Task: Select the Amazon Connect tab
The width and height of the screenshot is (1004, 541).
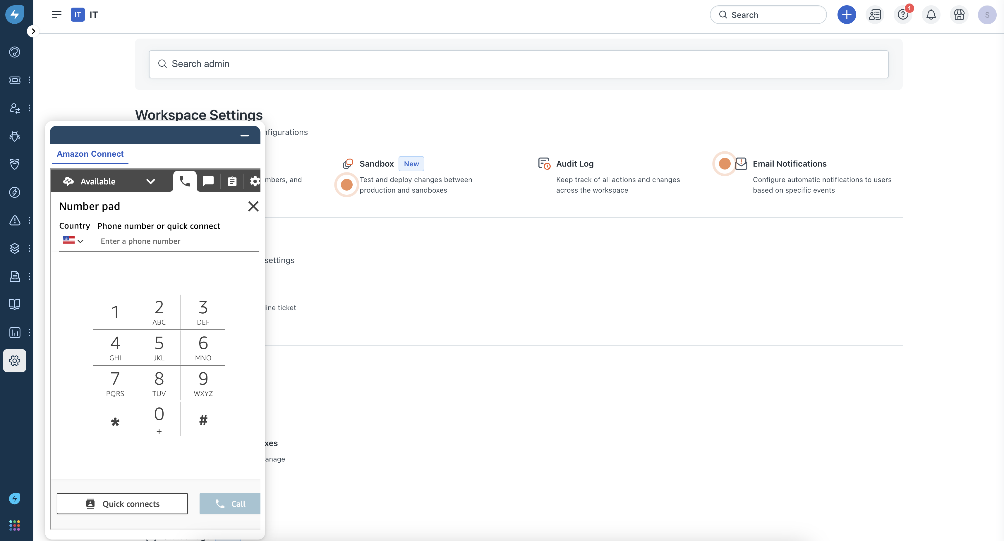Action: tap(90, 154)
